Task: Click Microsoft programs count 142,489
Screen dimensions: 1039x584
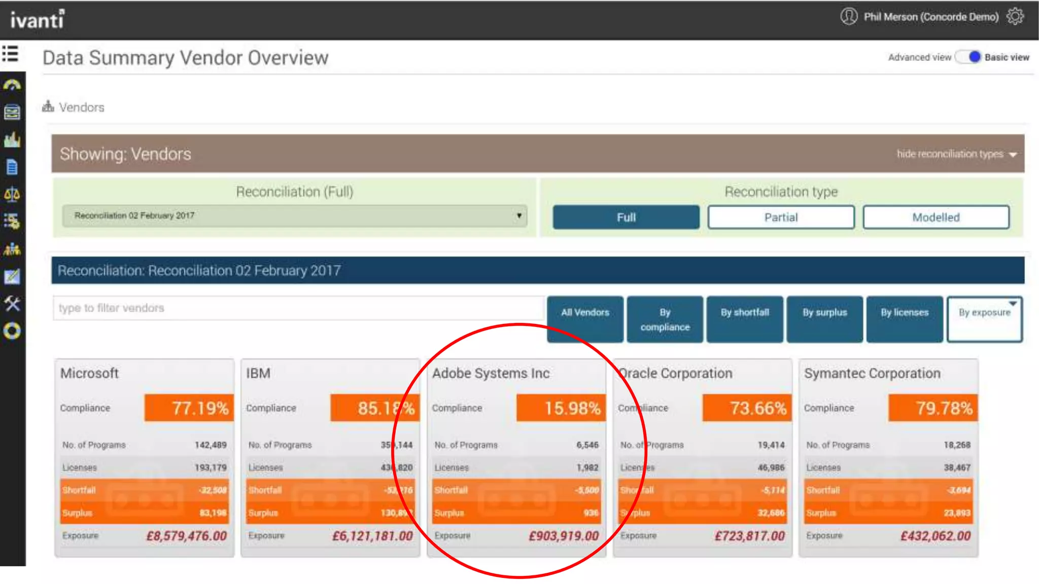Action: 211,445
